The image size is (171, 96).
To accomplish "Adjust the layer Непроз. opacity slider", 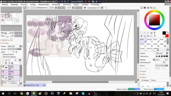I will (x=14, y=49).
